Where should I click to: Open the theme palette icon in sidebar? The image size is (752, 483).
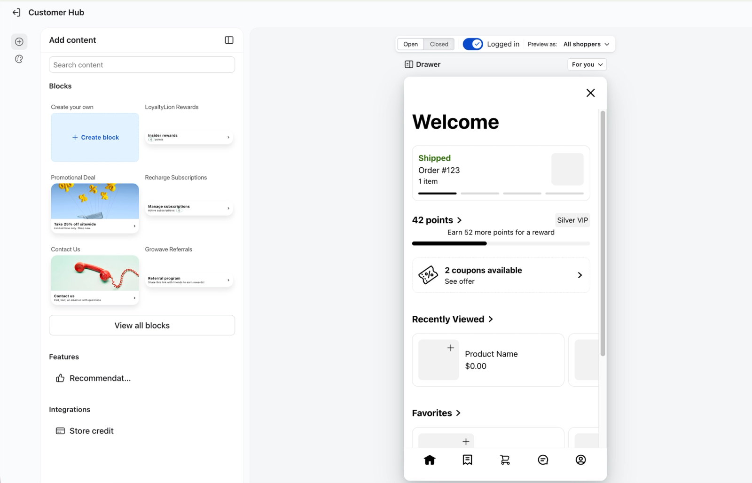coord(19,59)
